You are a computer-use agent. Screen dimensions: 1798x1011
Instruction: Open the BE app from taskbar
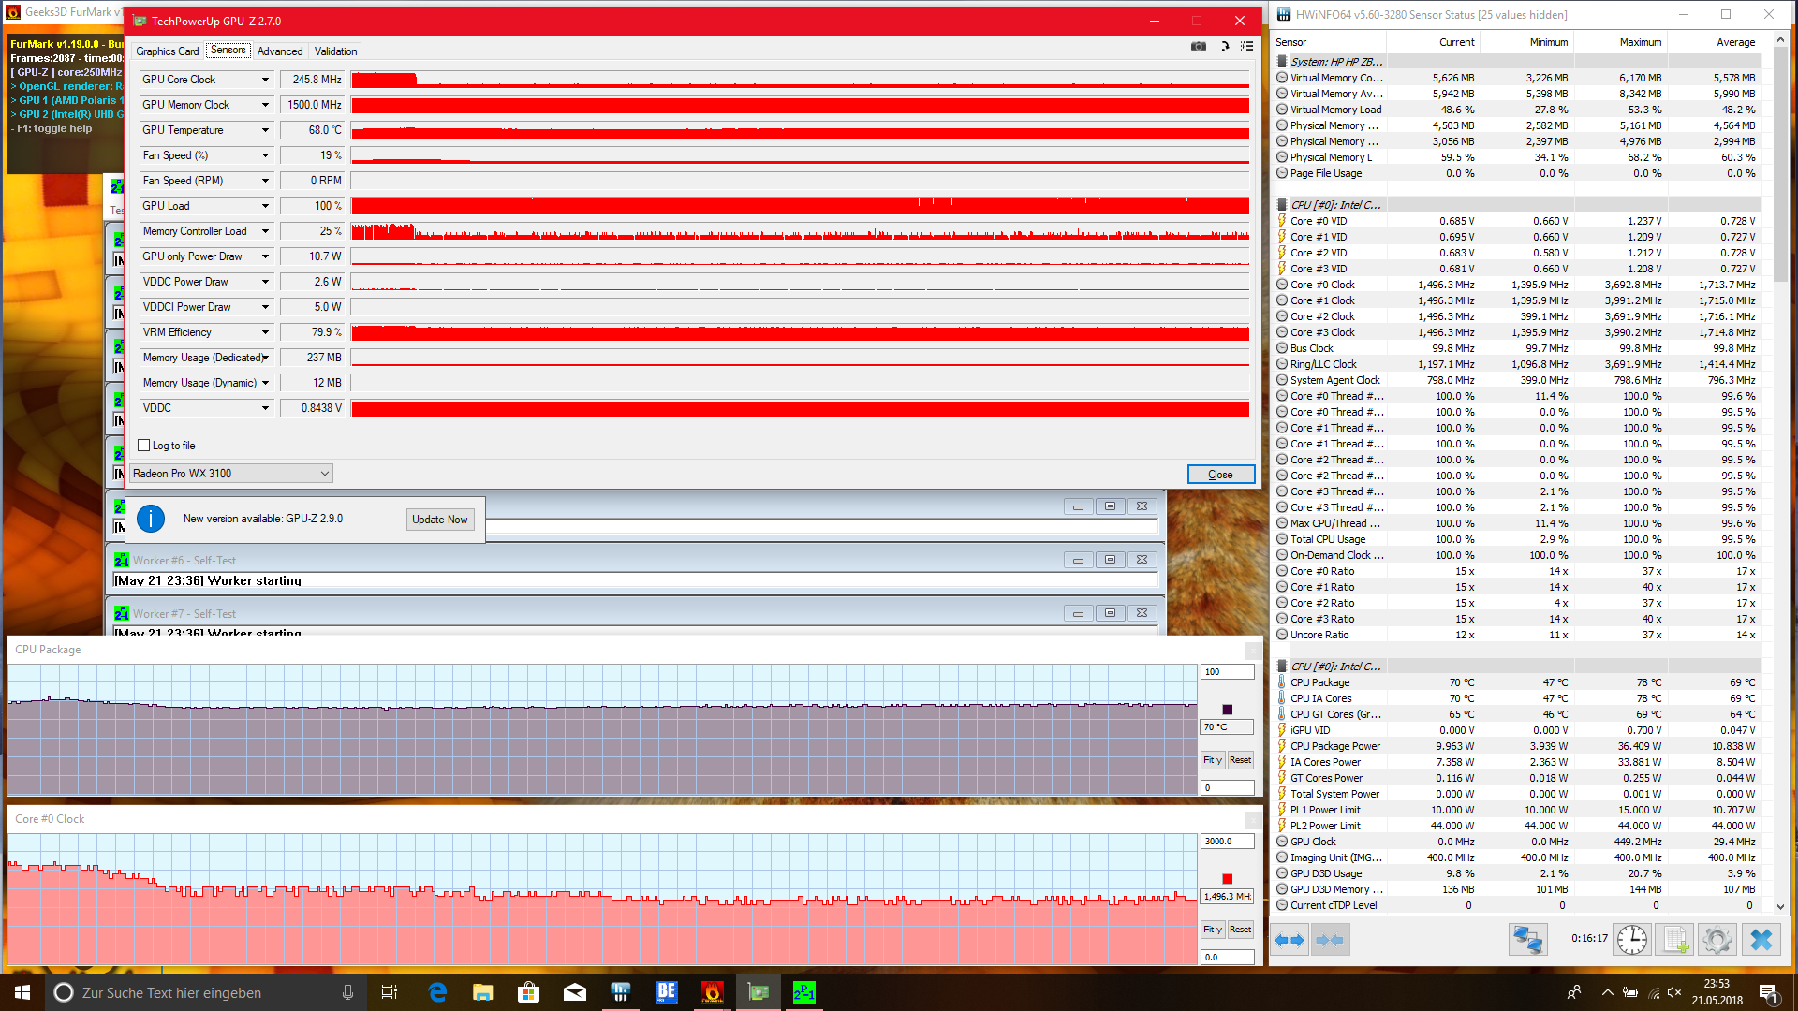coord(667,992)
